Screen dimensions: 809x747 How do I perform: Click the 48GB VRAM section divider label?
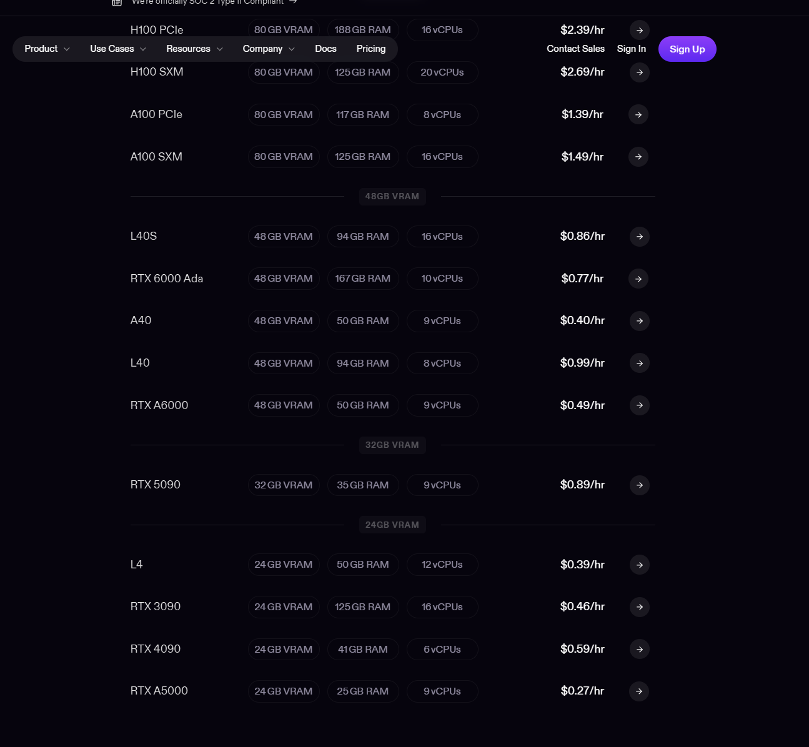(392, 196)
